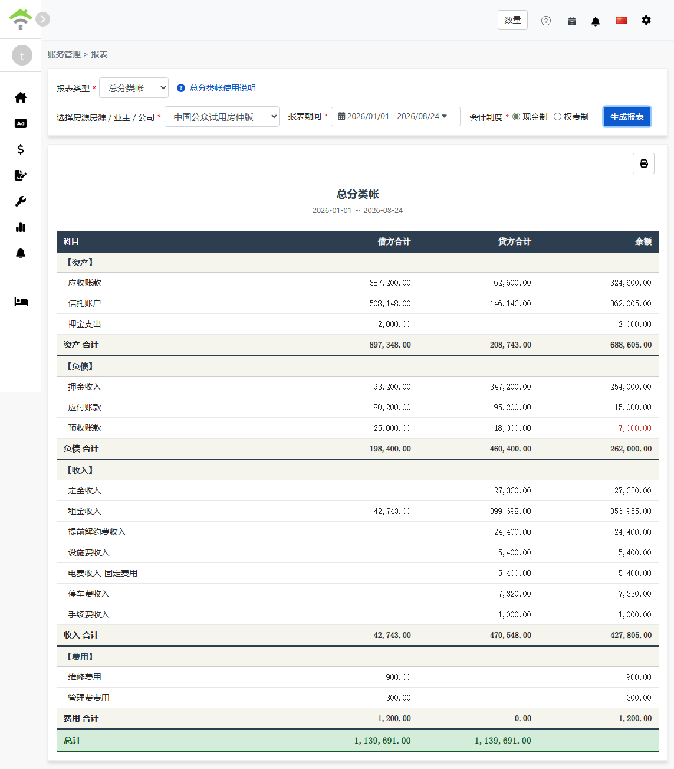
Task: Open the user avatar "t"
Action: point(22,55)
